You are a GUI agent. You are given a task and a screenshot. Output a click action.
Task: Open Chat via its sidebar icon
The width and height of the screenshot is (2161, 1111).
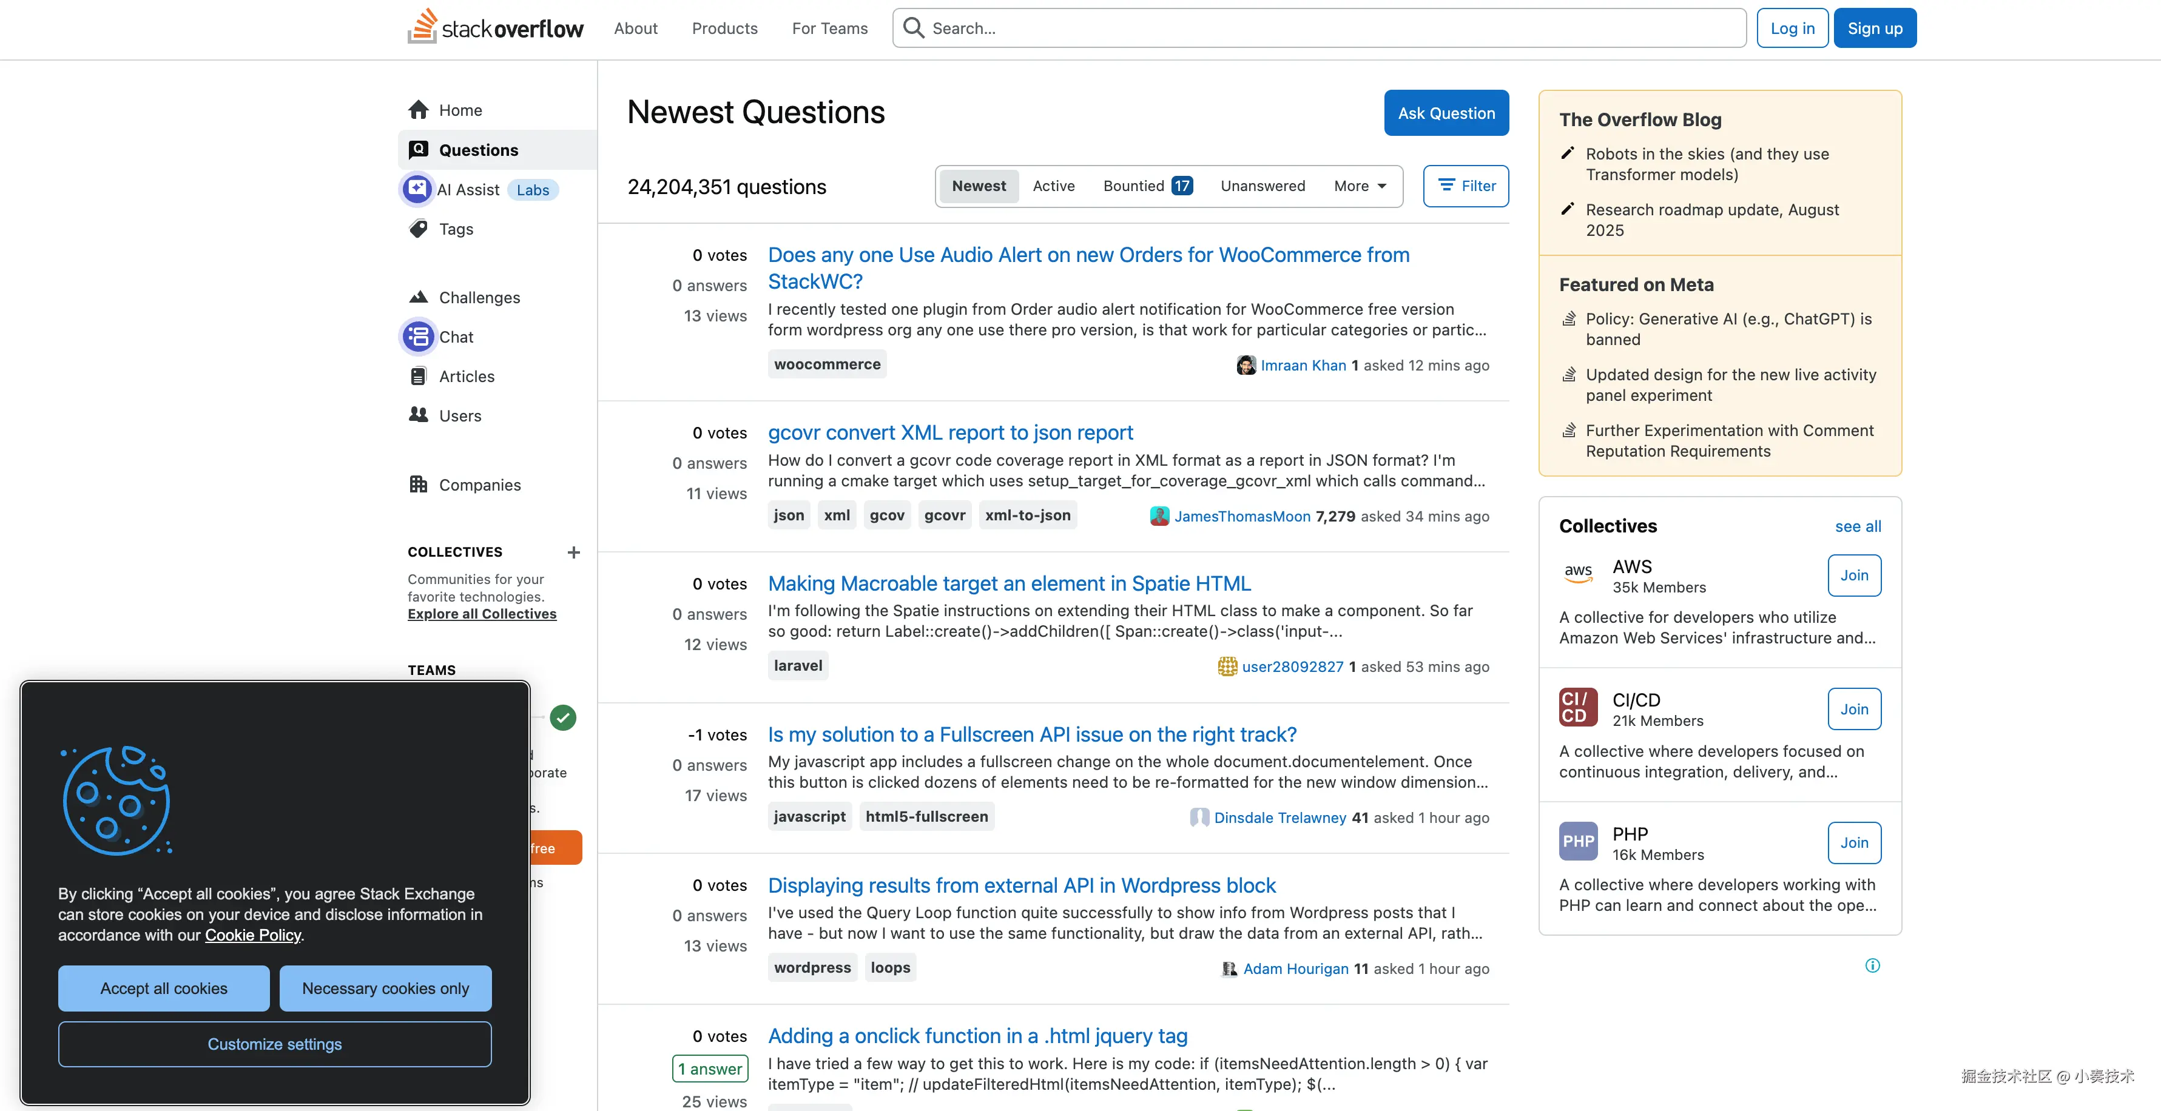418,337
